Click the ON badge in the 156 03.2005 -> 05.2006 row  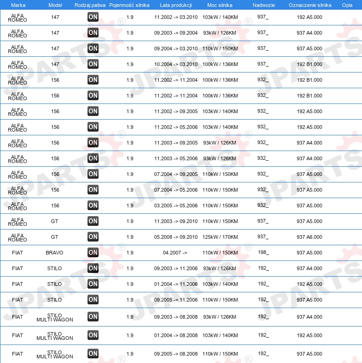[x=93, y=206]
